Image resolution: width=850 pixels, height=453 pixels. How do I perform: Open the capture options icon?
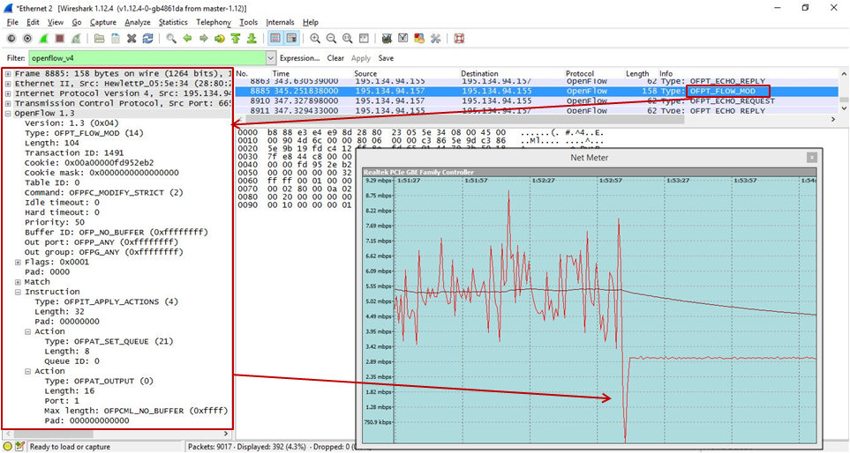(26, 39)
